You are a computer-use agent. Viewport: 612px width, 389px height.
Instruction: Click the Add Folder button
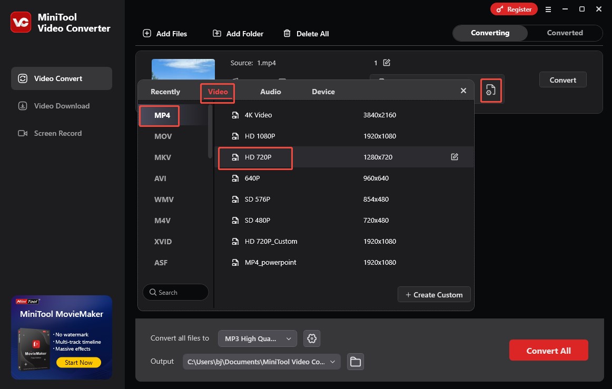tap(238, 34)
